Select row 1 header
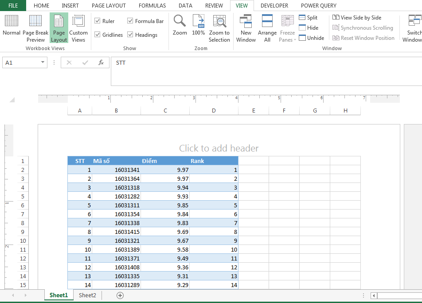 click(23, 161)
